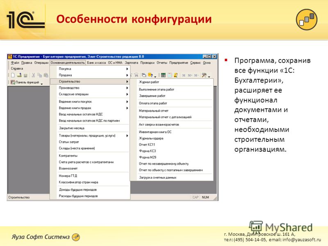Choose Форма М29
This screenshot has height=246, width=328.
(x=148, y=157)
